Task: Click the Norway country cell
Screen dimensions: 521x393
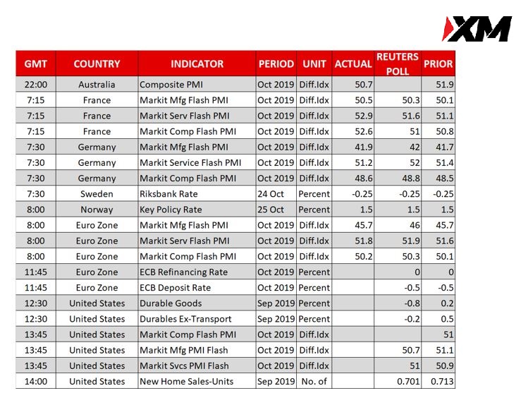Action: 97,210
